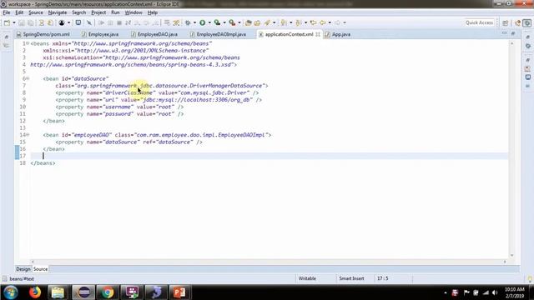
Task: Click the Toggle Word Wrap icon
Action: tap(167, 22)
